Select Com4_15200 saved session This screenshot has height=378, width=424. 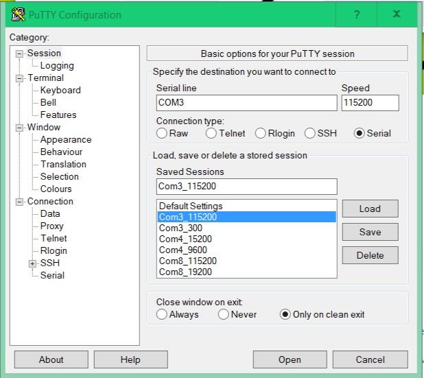(x=246, y=239)
